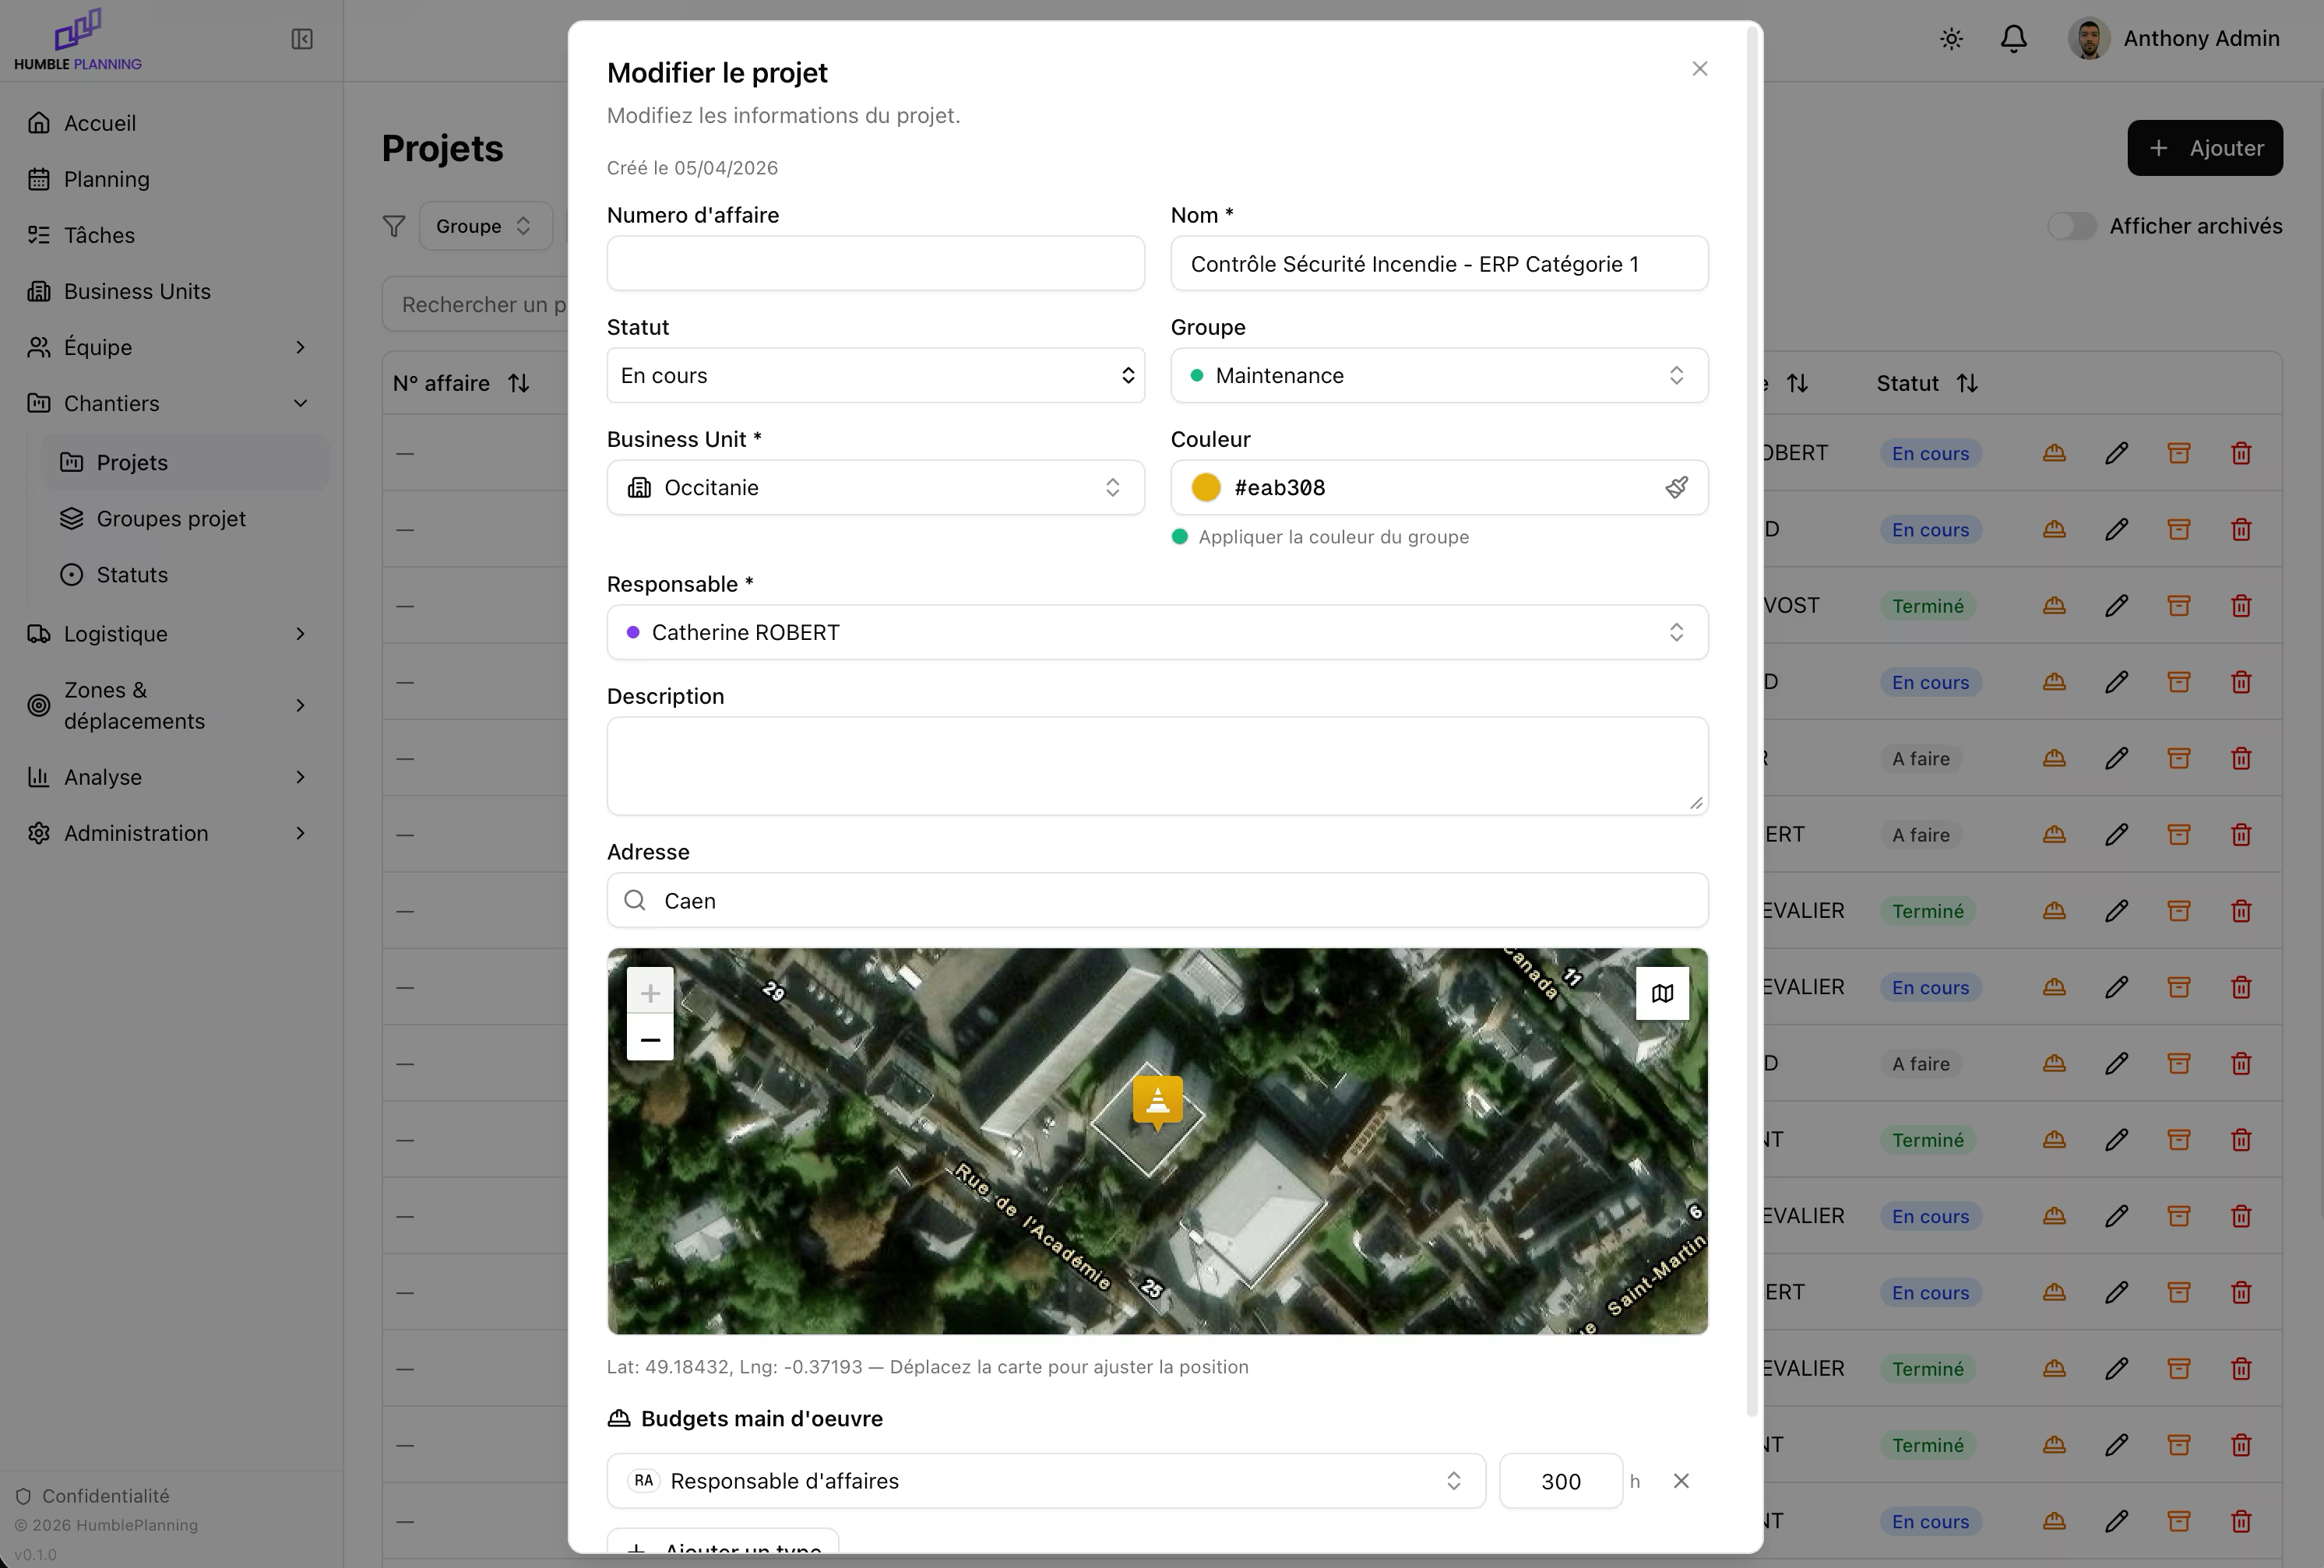
Task: Archive icon in last visible En cours row
Action: (2178, 1521)
